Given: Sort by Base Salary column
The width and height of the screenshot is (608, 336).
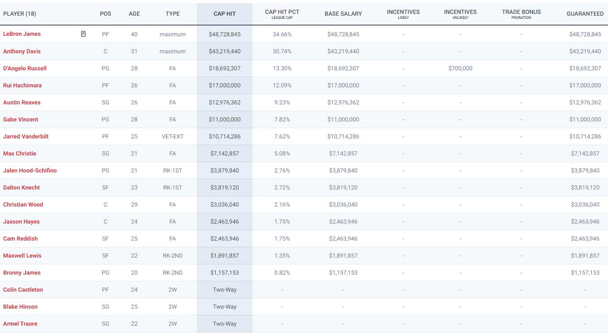Looking at the screenshot, I should [343, 14].
